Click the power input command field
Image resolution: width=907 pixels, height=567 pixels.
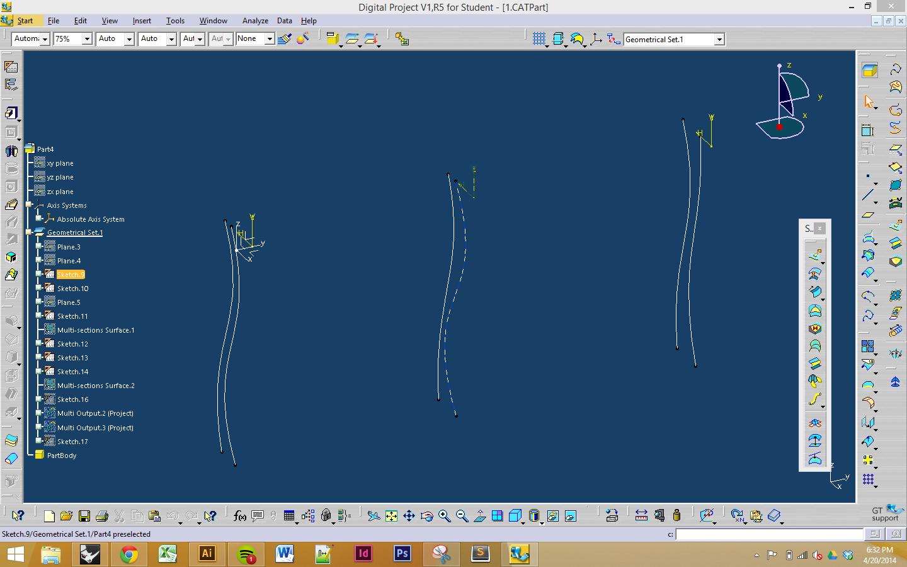click(x=769, y=534)
